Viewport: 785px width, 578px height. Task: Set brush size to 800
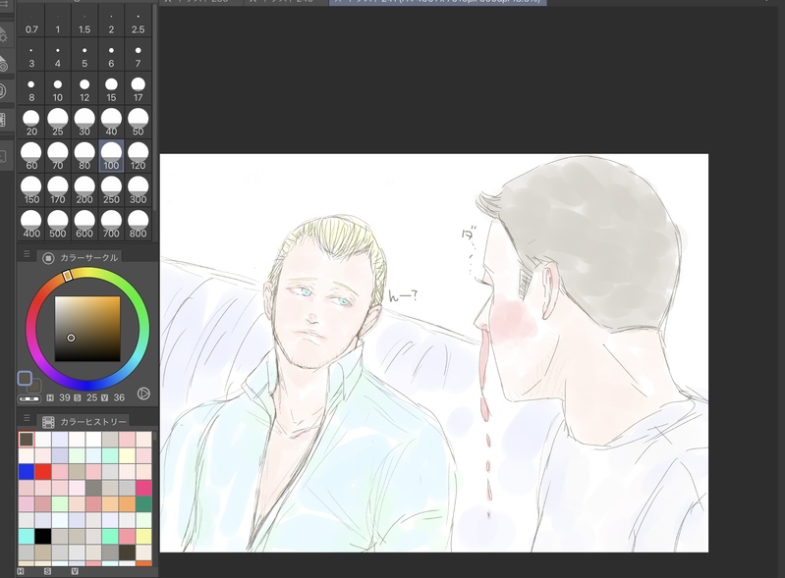[x=138, y=225]
